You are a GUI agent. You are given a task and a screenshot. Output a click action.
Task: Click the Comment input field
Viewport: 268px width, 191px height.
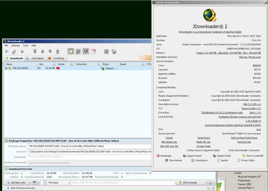click(89, 157)
